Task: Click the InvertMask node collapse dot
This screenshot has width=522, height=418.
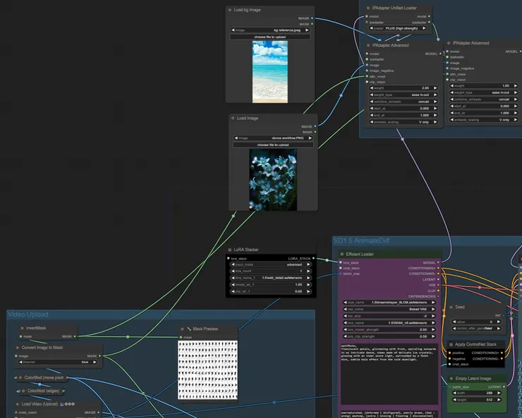Action: tap(20, 328)
